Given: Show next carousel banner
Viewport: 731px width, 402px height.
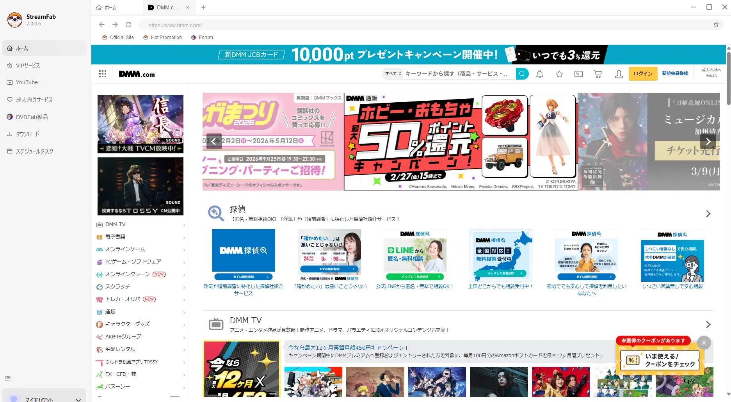Looking at the screenshot, I should coord(708,142).
